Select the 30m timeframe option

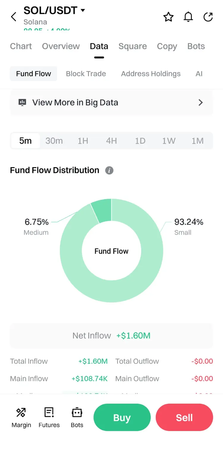click(x=54, y=141)
